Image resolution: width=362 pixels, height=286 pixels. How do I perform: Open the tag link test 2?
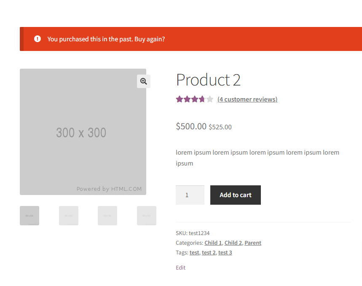[209, 253]
